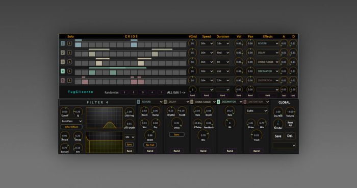Click Del. in the Global section

click(x=290, y=136)
